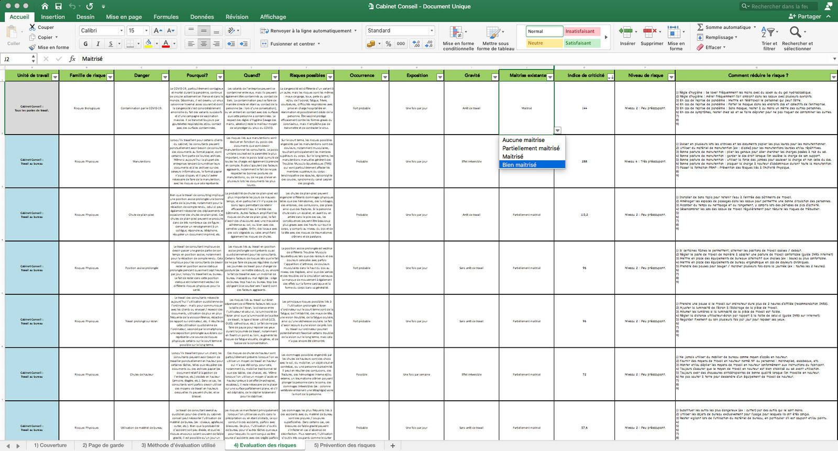838x451 pixels.
Task: Switch to the Formules ribbon tab
Action: pos(166,17)
